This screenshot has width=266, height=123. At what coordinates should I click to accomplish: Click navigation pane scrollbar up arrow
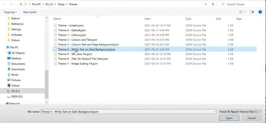[x=47, y=18]
